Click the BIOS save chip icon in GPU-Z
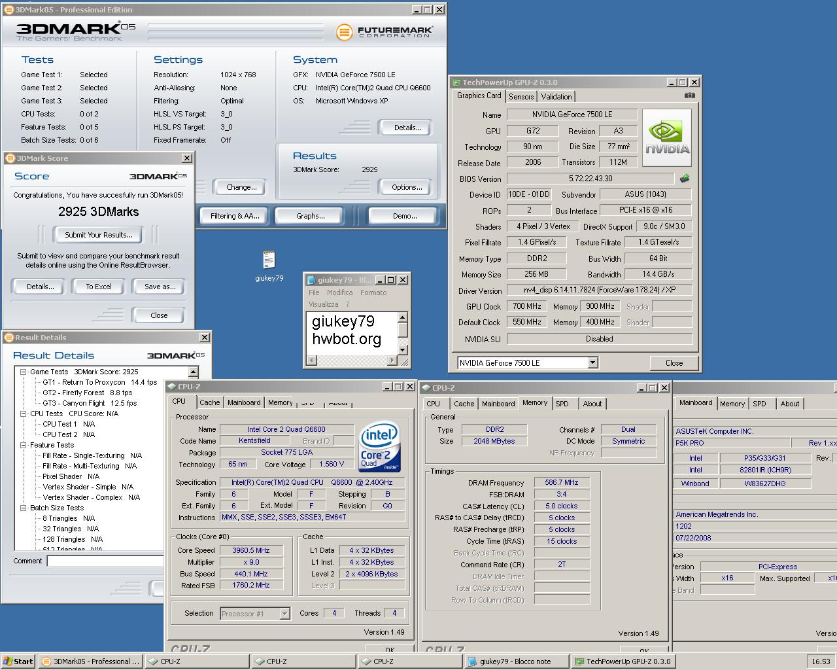 pos(685,178)
